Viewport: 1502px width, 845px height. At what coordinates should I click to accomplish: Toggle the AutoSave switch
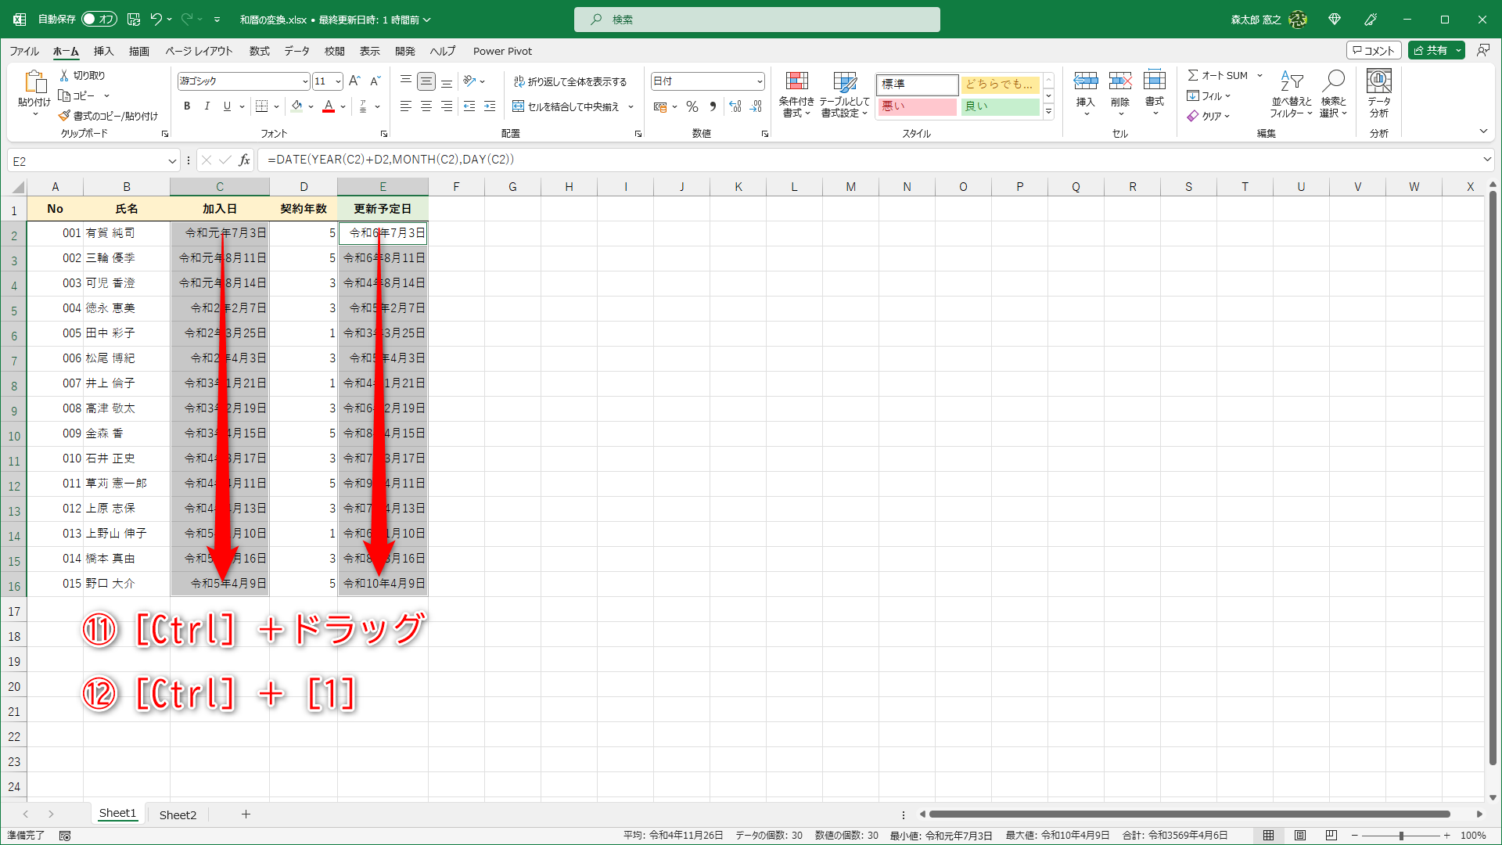pos(99,19)
